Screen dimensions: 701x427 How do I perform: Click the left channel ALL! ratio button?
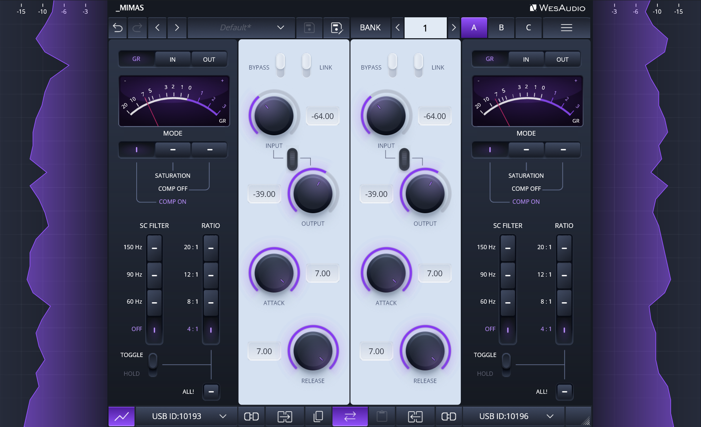[211, 392]
